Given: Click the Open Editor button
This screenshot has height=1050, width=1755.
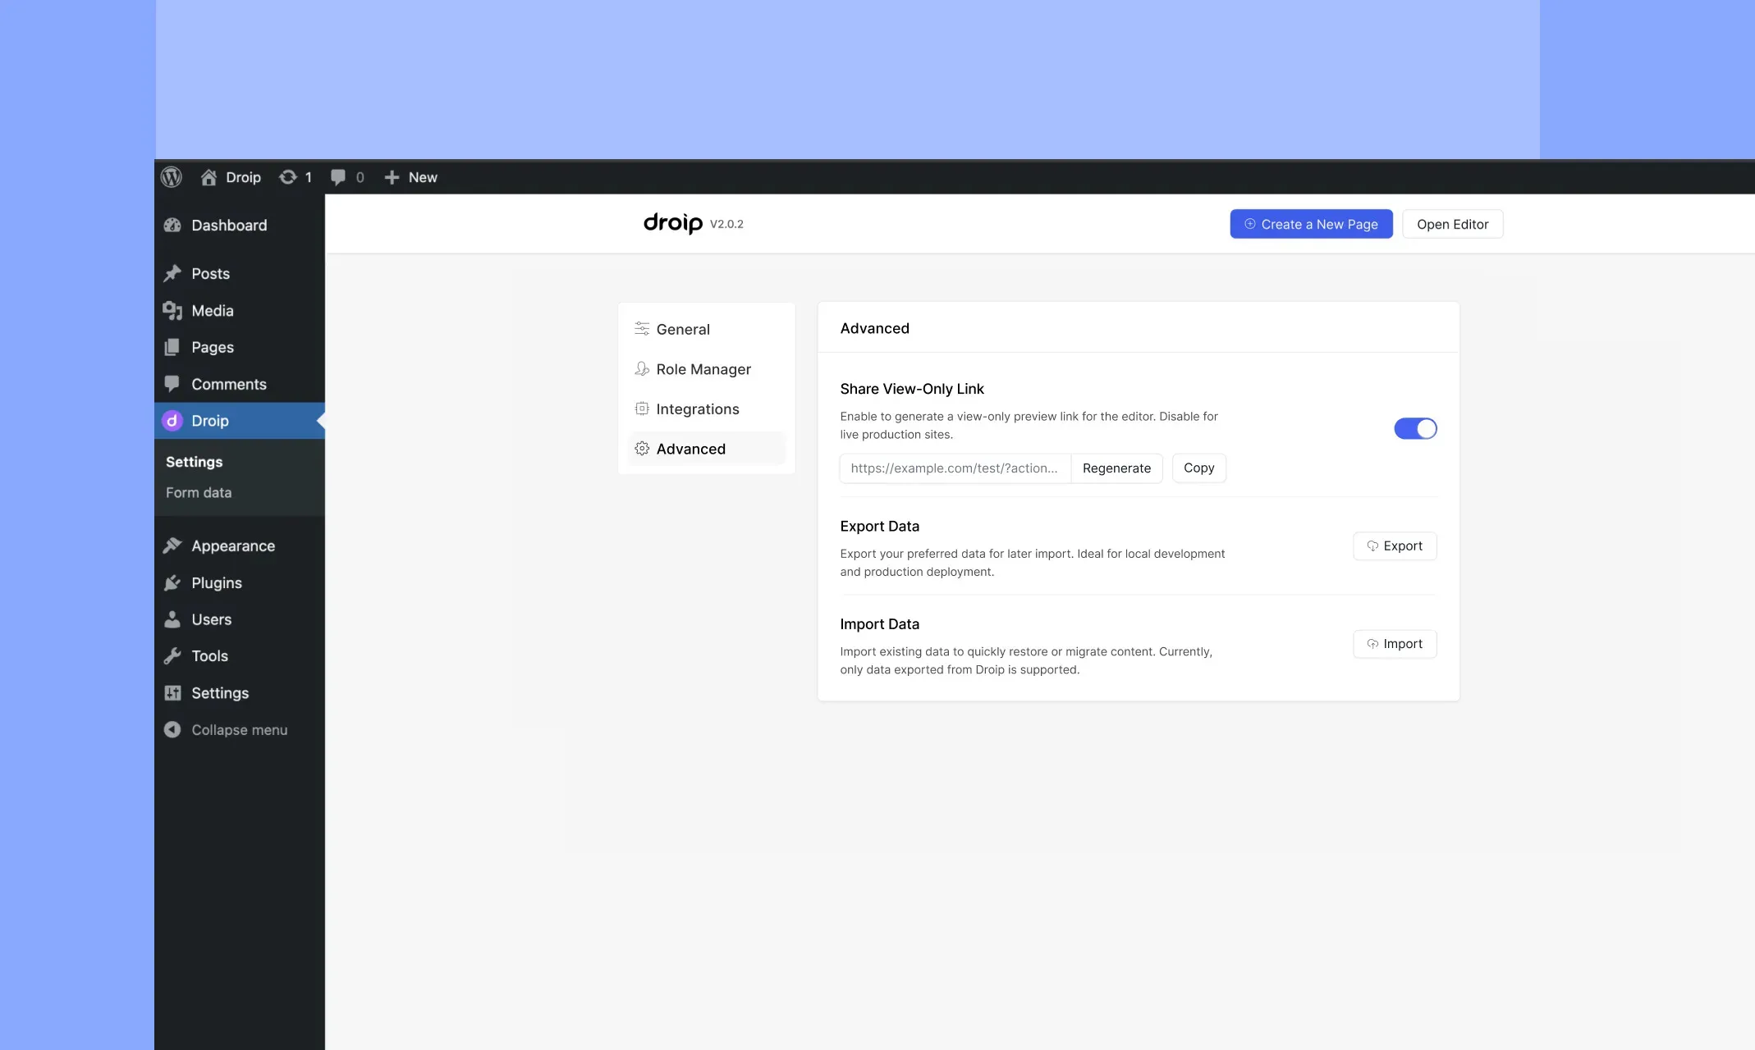Looking at the screenshot, I should click(x=1452, y=224).
